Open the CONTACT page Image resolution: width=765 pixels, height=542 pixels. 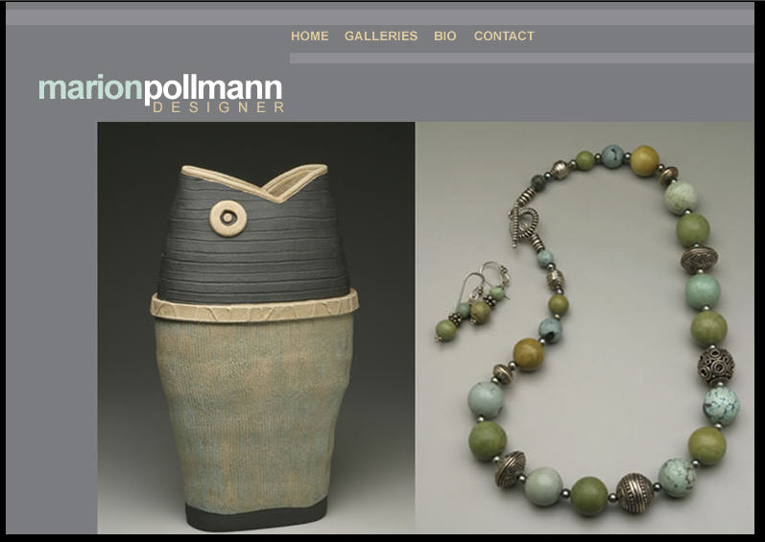(x=504, y=36)
